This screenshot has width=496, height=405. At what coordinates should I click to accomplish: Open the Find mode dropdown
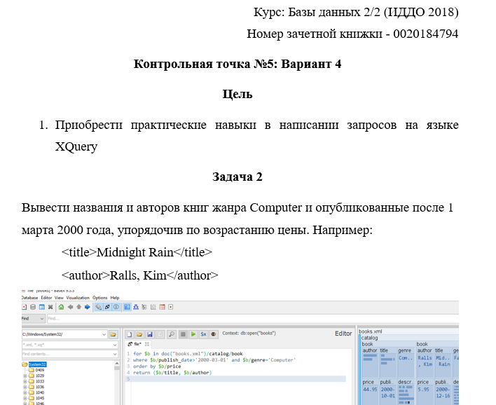pyautogui.click(x=33, y=319)
